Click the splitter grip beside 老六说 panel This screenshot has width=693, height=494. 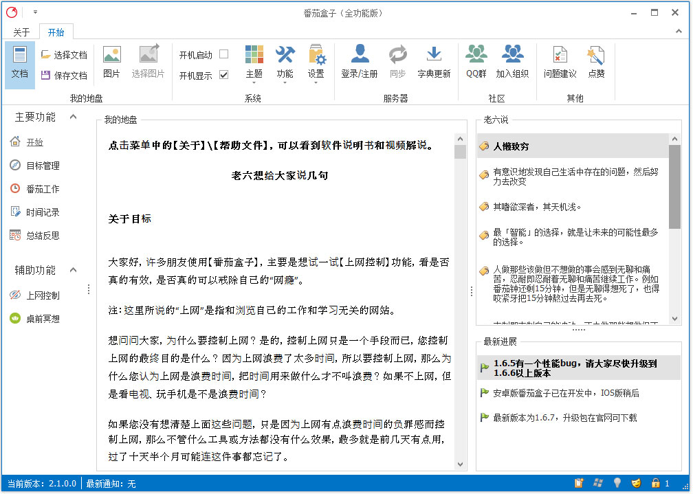(x=472, y=291)
